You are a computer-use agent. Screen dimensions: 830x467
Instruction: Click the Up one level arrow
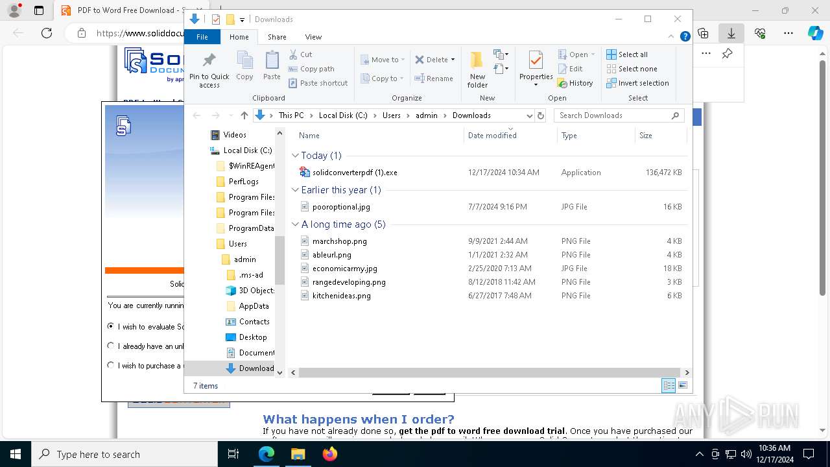pos(244,115)
